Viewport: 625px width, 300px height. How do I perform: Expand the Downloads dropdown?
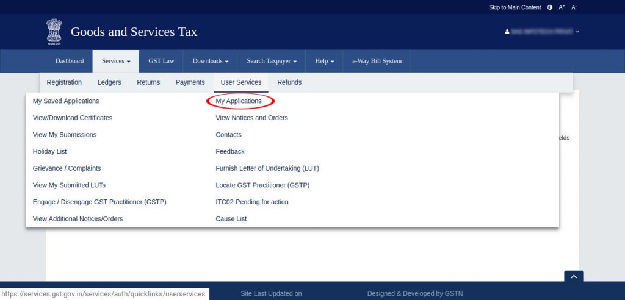[x=210, y=61]
